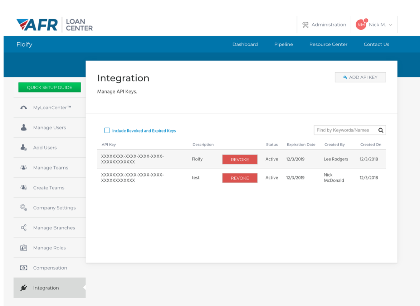The width and height of the screenshot is (420, 306).
Task: Click the Manage Users person icon
Action: tap(24, 128)
